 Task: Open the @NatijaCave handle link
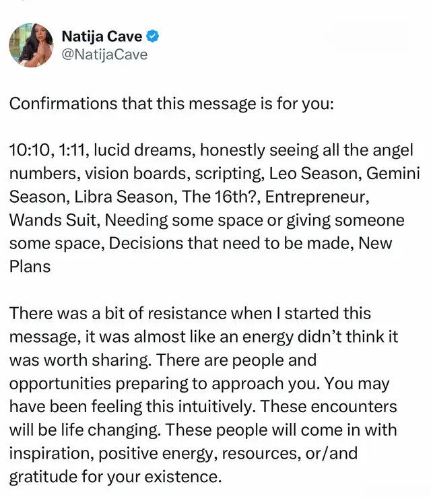pos(104,54)
